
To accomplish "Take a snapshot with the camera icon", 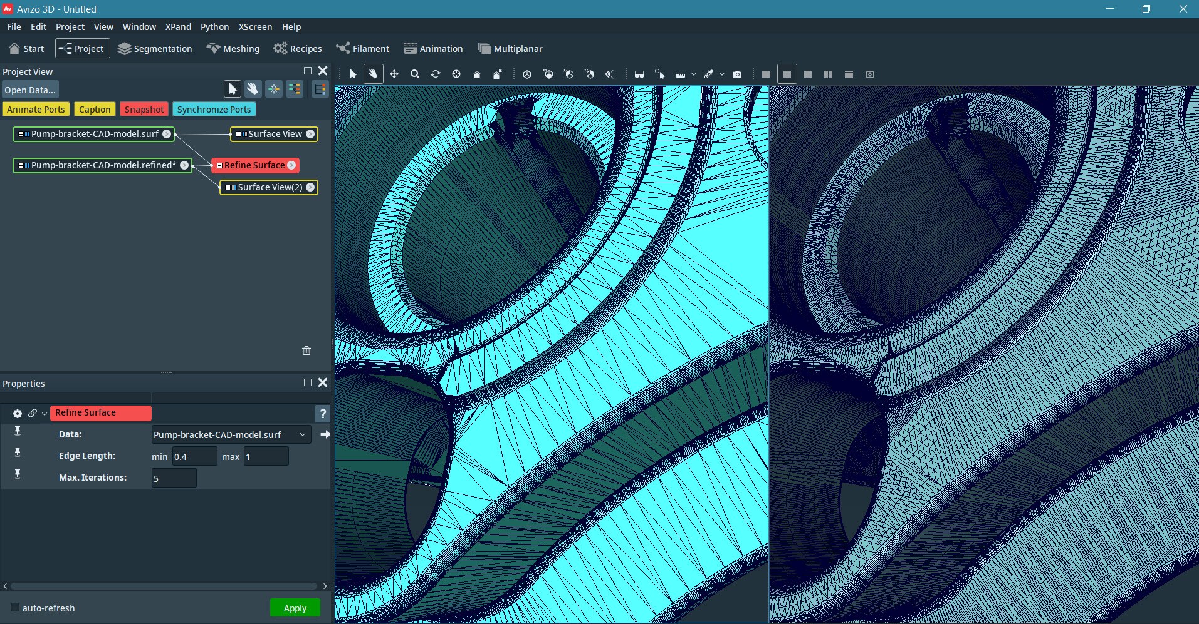I will (738, 73).
